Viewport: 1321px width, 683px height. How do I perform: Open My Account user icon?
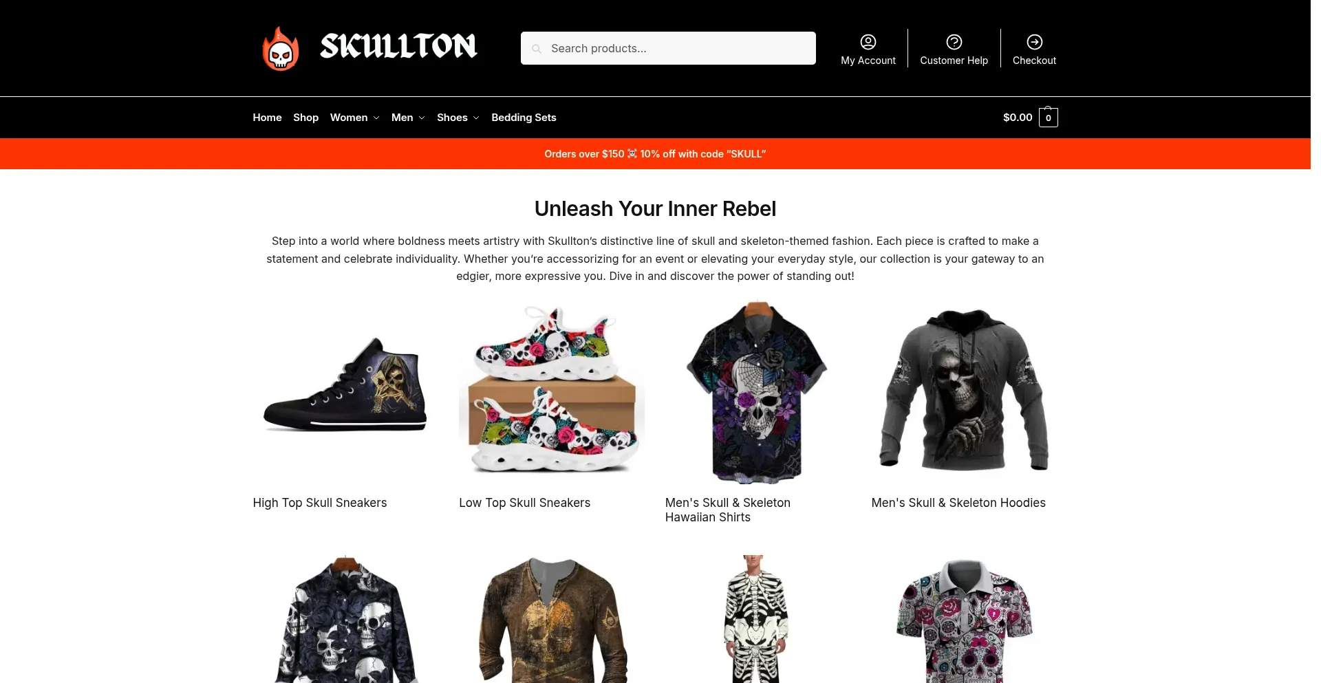tap(868, 42)
